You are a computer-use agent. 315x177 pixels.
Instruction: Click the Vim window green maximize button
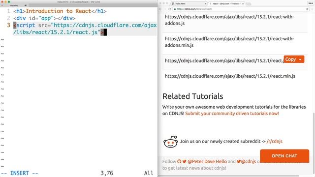9,1
